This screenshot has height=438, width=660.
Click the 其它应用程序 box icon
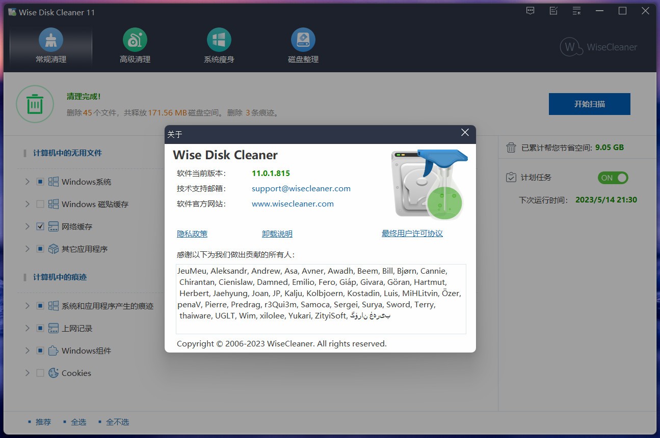tap(54, 249)
